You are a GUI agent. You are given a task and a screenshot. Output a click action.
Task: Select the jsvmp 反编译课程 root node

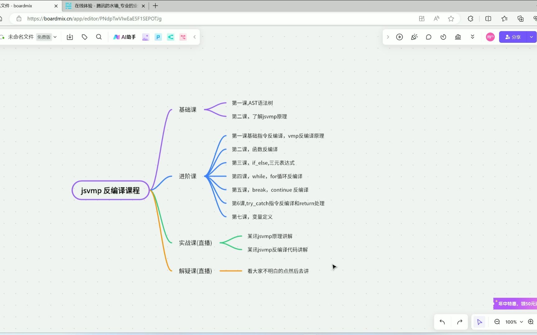point(111,190)
